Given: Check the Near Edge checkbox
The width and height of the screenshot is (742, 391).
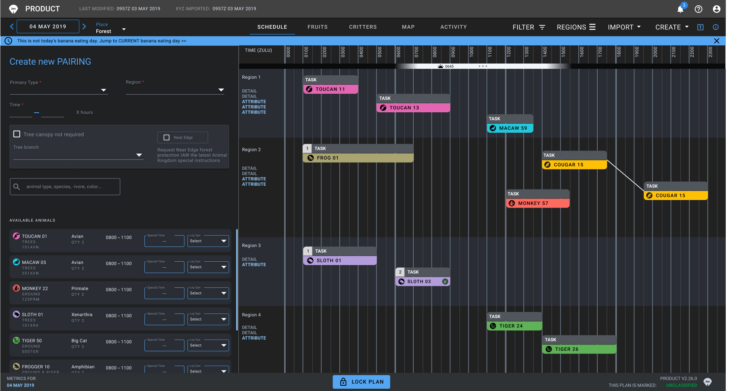Looking at the screenshot, I should pos(166,137).
